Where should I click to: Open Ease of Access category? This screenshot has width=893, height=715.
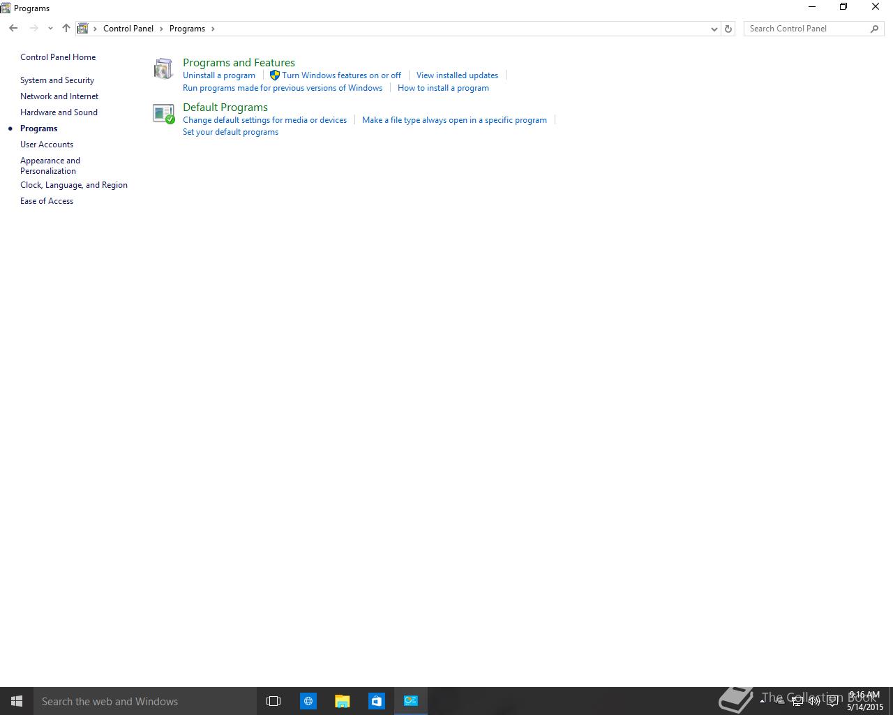[47, 201]
